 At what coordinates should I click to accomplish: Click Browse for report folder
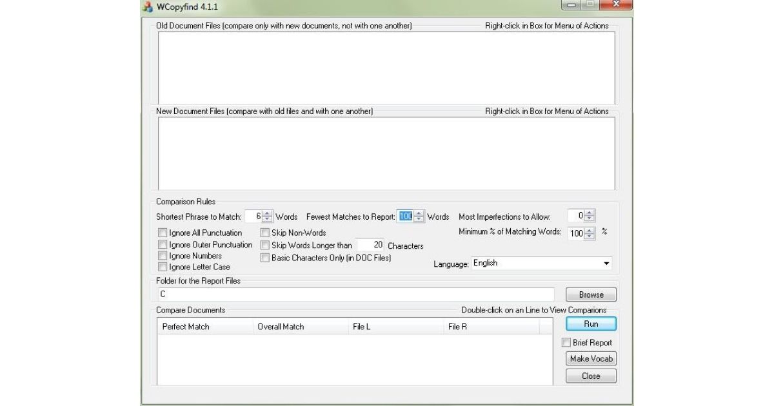click(x=591, y=295)
